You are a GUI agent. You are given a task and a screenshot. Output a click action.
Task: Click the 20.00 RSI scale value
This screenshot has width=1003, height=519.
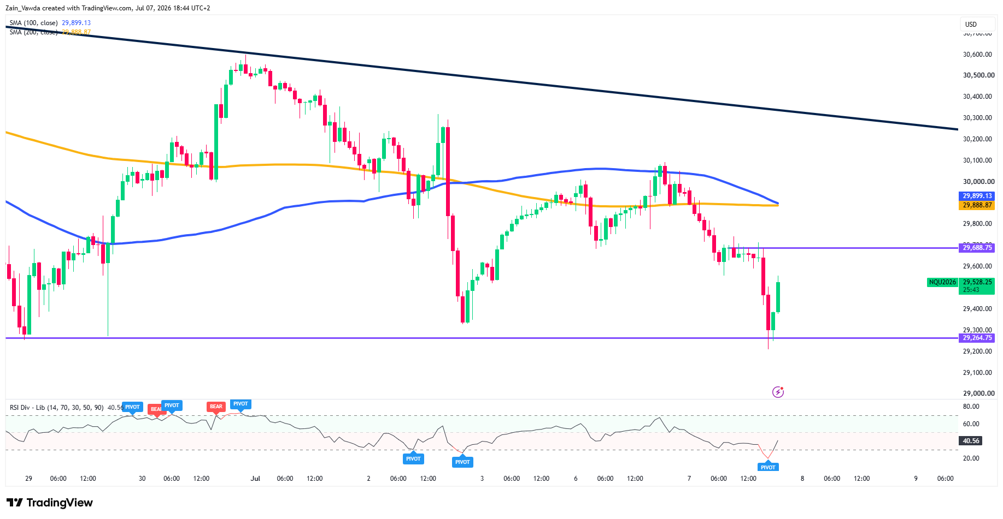(971, 458)
